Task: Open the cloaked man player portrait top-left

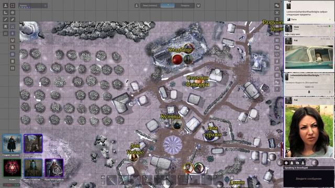Action: tap(12, 143)
